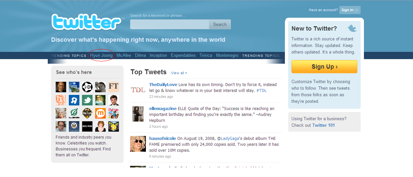Open the orange speech-bubble m logo avatar
413x177 pixels.
pyautogui.click(x=100, y=113)
